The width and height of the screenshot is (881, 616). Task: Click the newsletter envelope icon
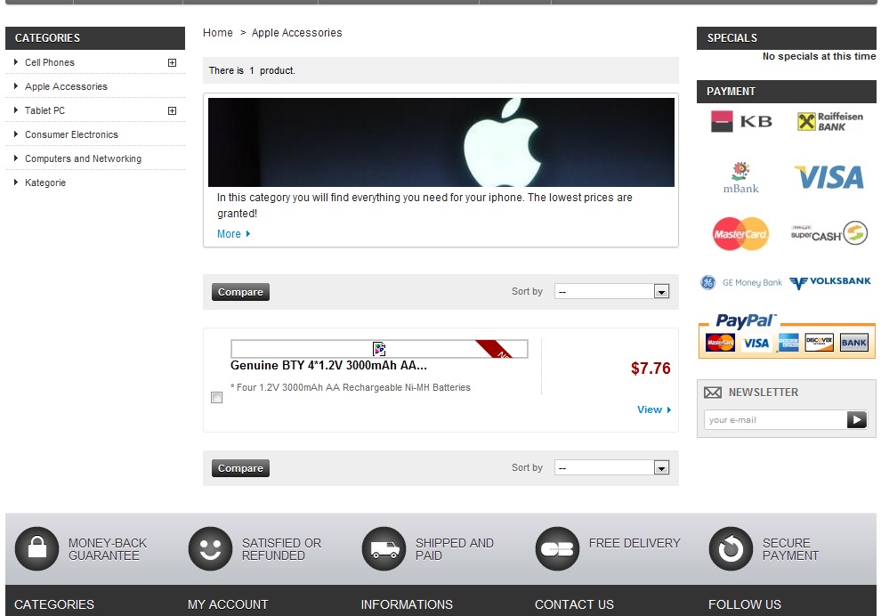(x=713, y=393)
